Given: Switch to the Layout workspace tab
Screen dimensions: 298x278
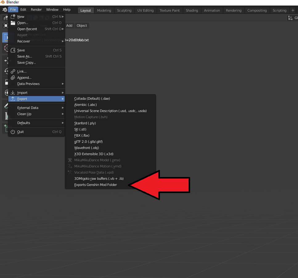Looking at the screenshot, I should 86,10.
